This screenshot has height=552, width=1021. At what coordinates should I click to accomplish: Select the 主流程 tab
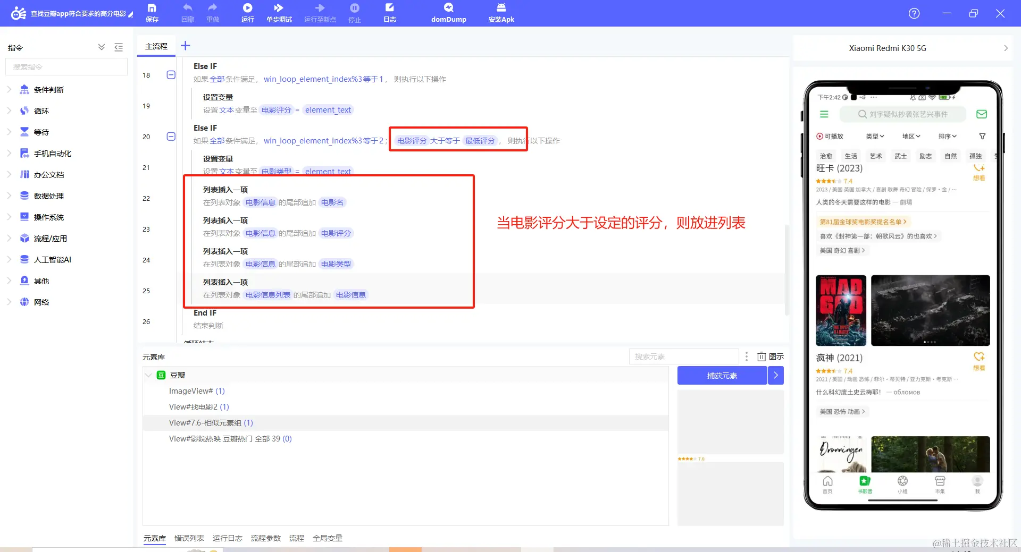point(156,46)
